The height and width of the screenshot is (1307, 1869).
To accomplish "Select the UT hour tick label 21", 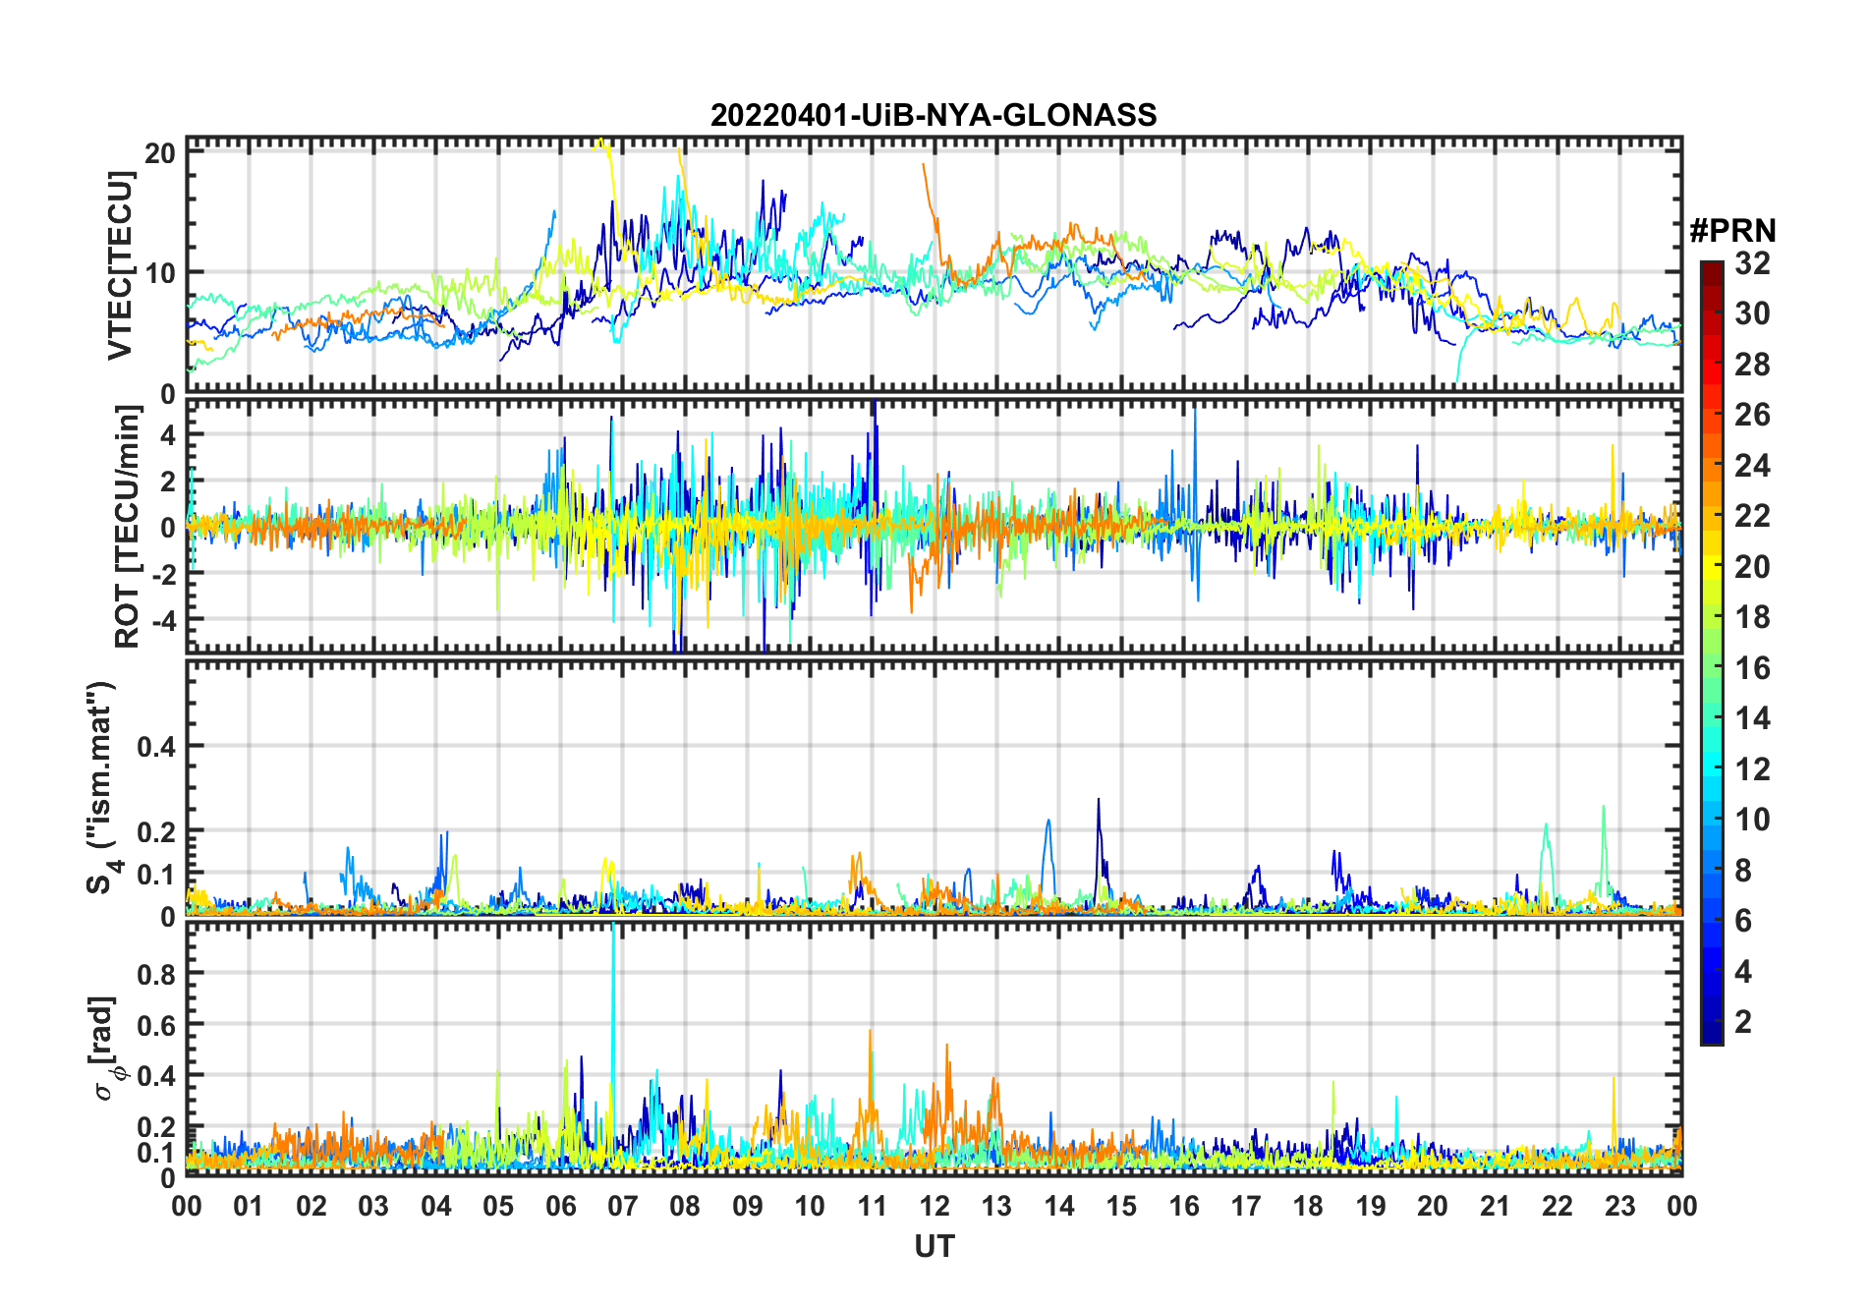I will [x=1496, y=1206].
